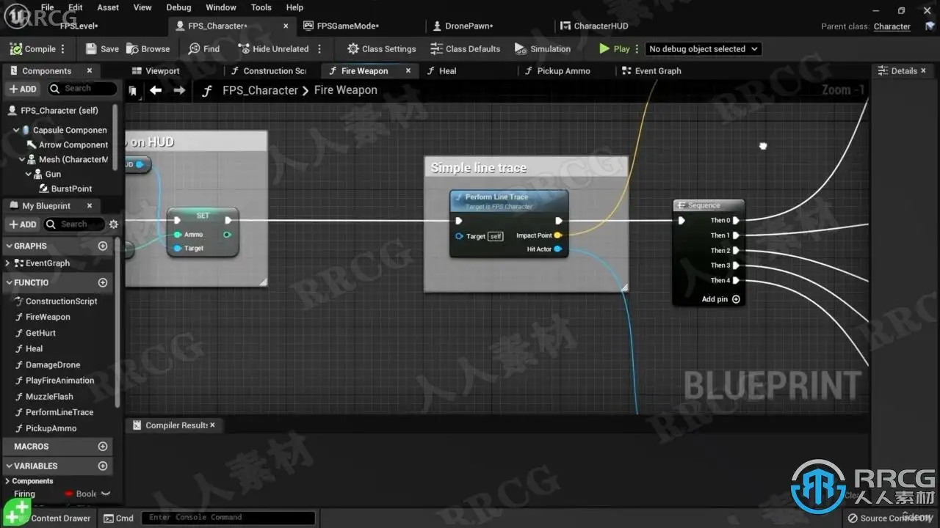
Task: Play the level in editor
Action: point(615,49)
